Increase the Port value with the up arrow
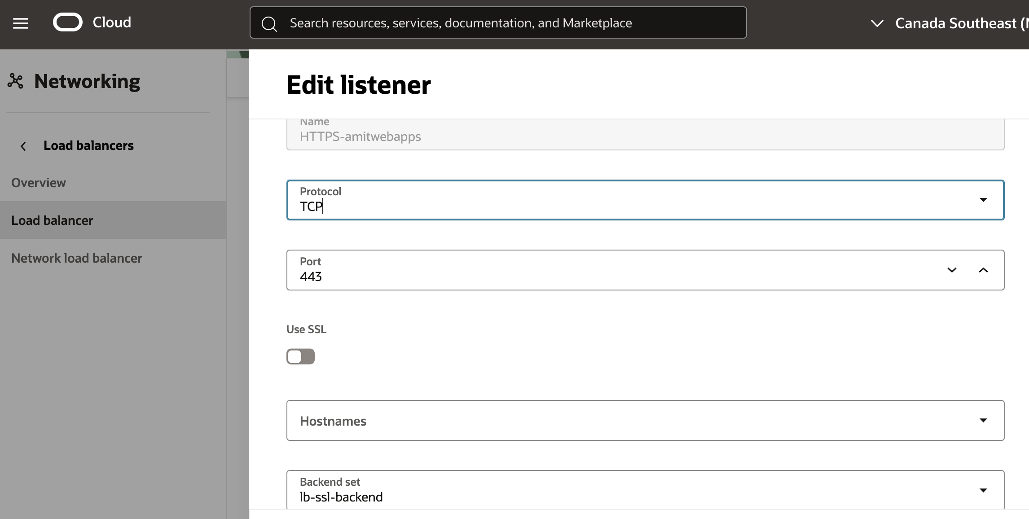 click(984, 270)
